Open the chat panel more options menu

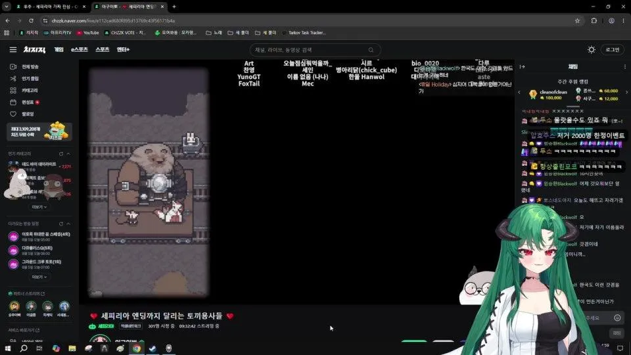point(625,67)
